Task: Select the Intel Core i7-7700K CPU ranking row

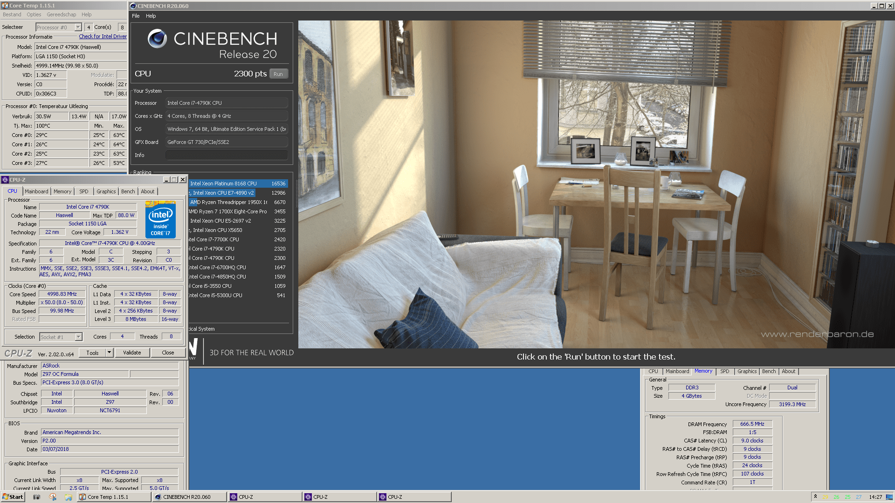Action: point(238,239)
